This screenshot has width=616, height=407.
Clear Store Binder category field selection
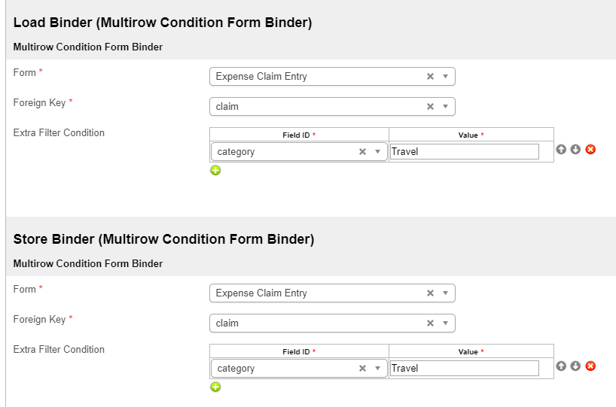coord(362,369)
